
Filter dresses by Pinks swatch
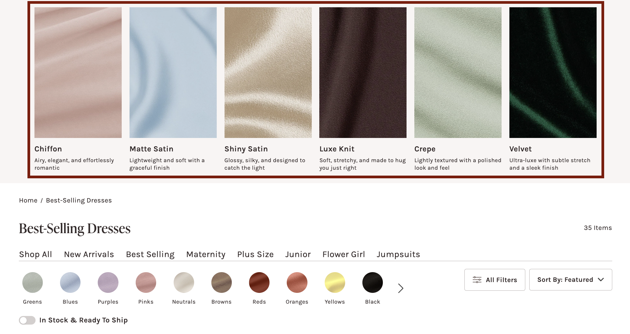(x=146, y=282)
